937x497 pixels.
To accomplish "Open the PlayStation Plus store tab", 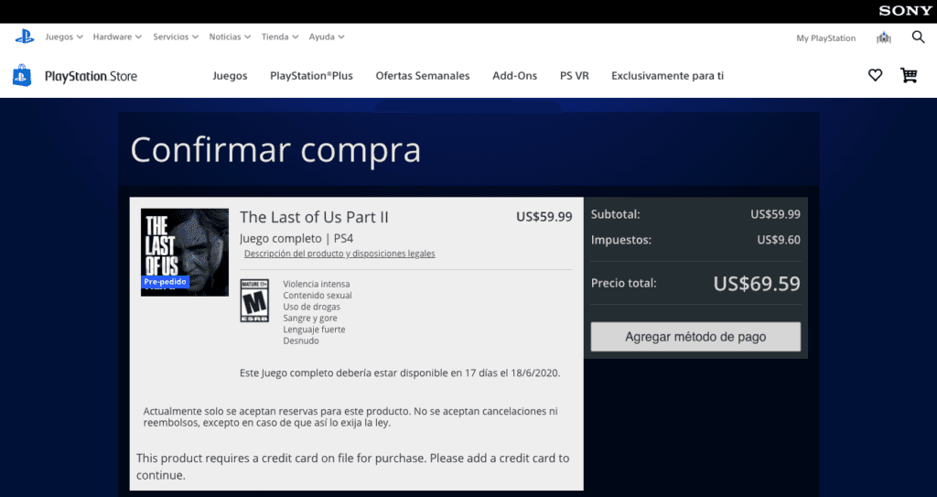I will (x=311, y=76).
